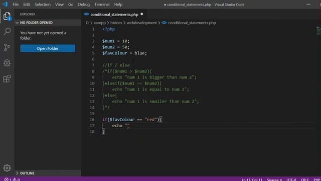
Task: Open the Manage gear icon
Action: [x=7, y=168]
